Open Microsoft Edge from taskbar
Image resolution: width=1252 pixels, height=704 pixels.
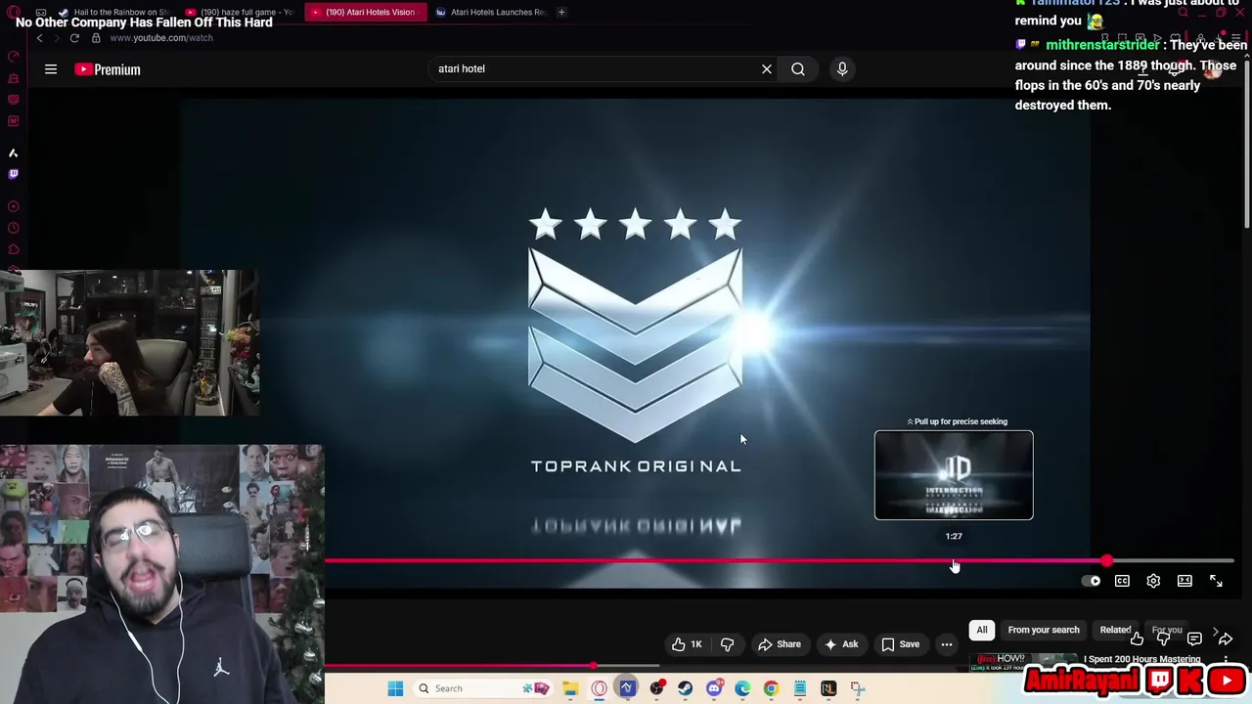pos(742,688)
